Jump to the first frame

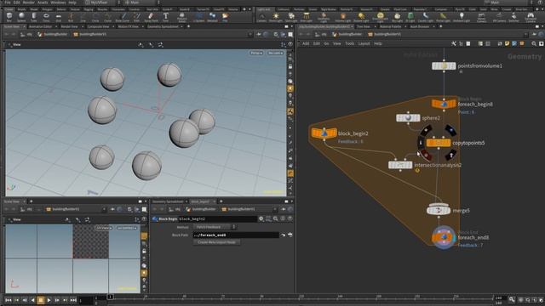pos(9,300)
